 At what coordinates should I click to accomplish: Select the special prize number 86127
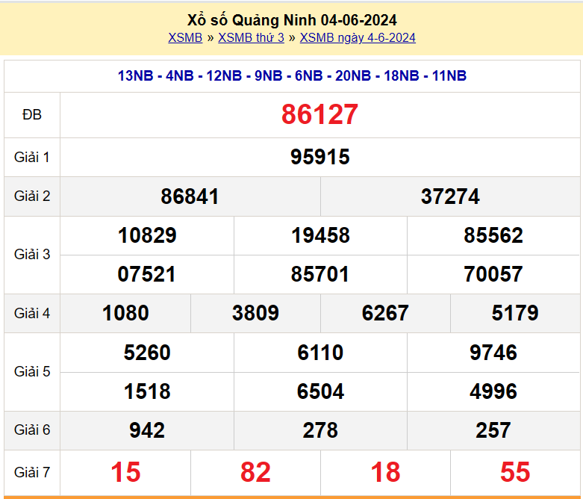point(319,115)
